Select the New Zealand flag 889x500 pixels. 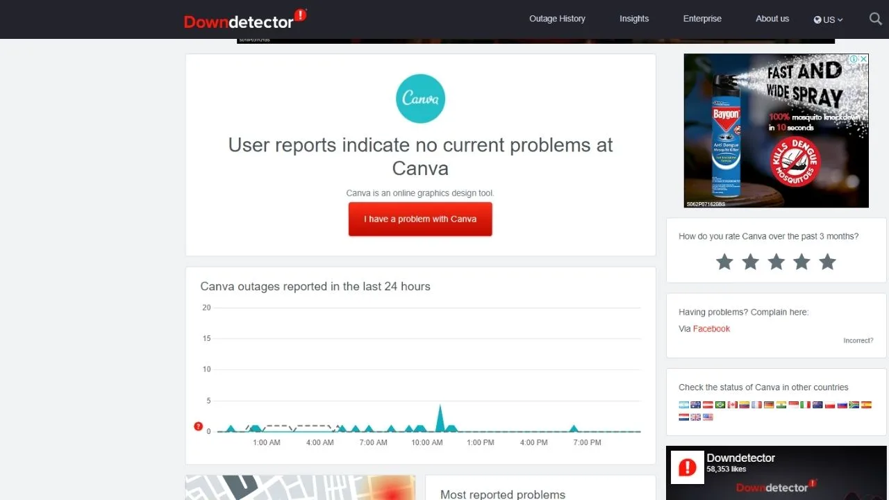coord(817,405)
